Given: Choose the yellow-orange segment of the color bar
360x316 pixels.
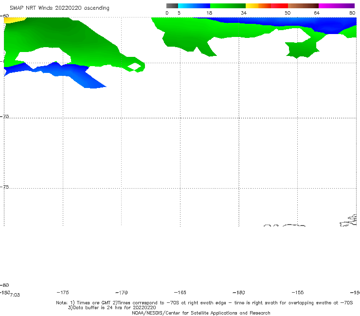Looking at the screenshot, I should pyautogui.click(x=258, y=6).
